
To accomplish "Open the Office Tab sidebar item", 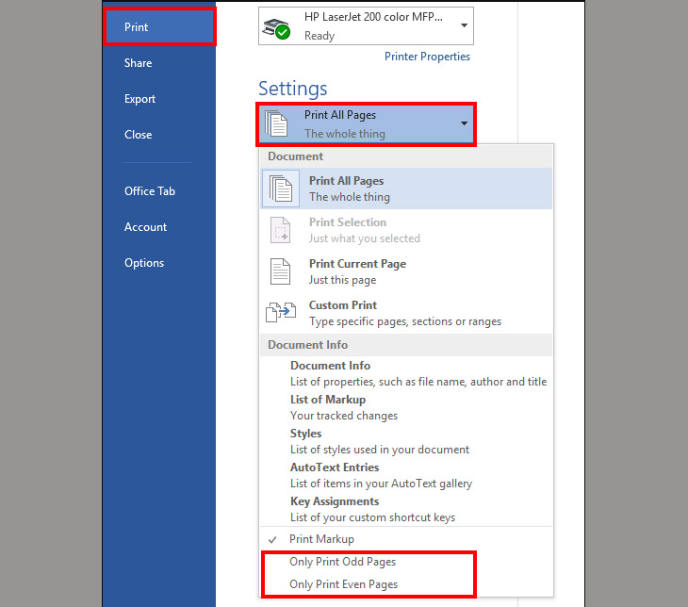I will pos(150,191).
